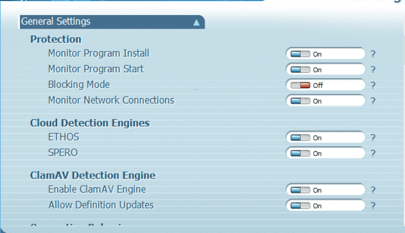The height and width of the screenshot is (233, 405).
Task: Click the SPERO help question mark
Action: (x=373, y=153)
